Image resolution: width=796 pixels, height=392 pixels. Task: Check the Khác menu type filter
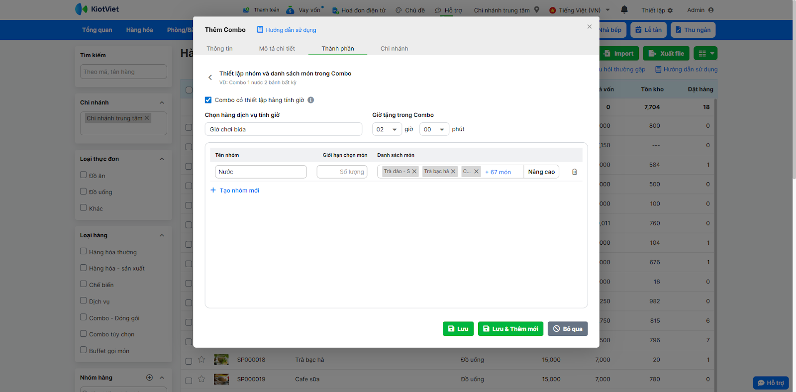coord(84,208)
